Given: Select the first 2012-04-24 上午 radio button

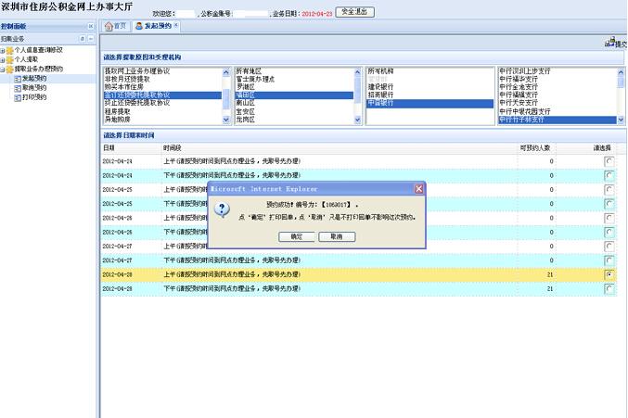Looking at the screenshot, I should click(609, 161).
